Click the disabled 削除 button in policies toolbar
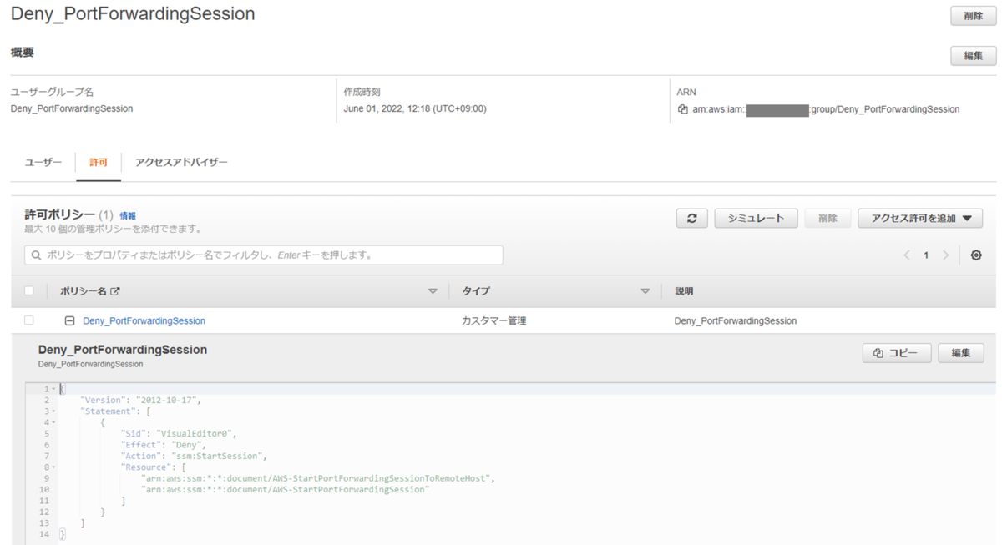1002x545 pixels. pyautogui.click(x=827, y=218)
